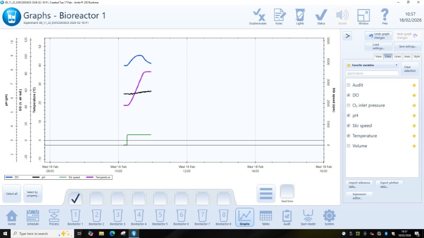Open the Tables view icon
Screen dimensions: 424x238
[x=266, y=216]
